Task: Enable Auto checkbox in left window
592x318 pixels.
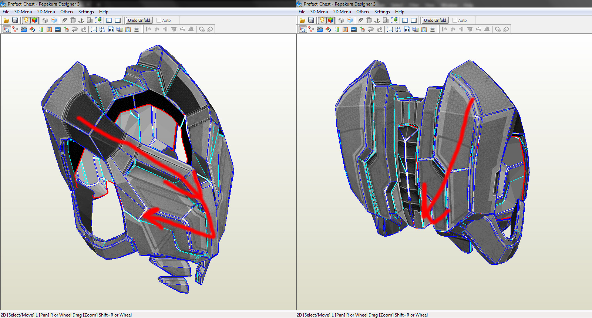Action: [x=159, y=20]
